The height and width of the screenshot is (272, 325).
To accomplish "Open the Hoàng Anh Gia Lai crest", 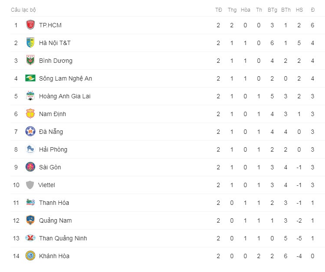I will [x=30, y=96].
